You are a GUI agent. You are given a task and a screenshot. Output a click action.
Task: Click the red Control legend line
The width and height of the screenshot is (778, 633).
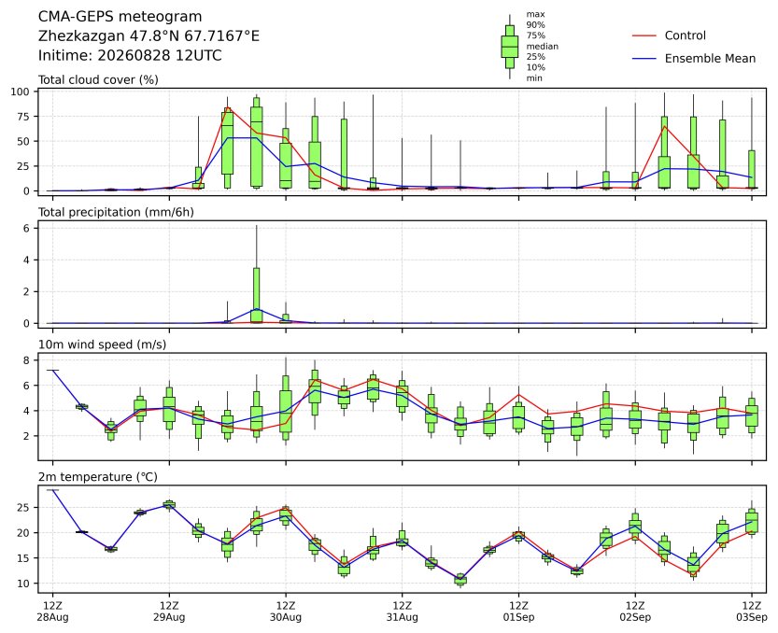pyautogui.click(x=644, y=35)
